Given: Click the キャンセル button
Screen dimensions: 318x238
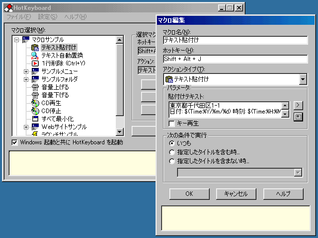Looking at the screenshot, I should pyautogui.click(x=236, y=194).
